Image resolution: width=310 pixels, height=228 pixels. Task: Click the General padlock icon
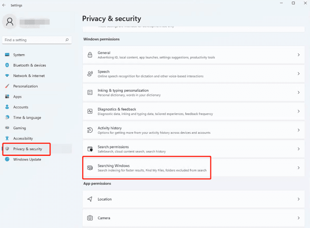coord(90,55)
